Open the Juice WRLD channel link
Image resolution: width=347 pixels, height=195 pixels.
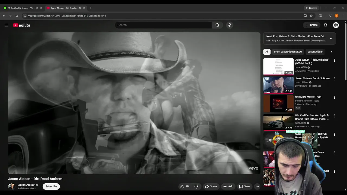coord(301,67)
